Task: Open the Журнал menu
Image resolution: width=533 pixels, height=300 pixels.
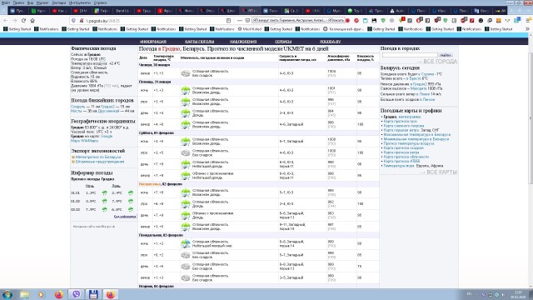Action: coord(42,2)
